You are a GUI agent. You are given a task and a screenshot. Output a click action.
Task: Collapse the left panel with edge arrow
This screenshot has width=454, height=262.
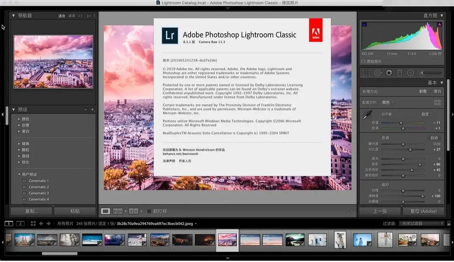click(x=2, y=114)
